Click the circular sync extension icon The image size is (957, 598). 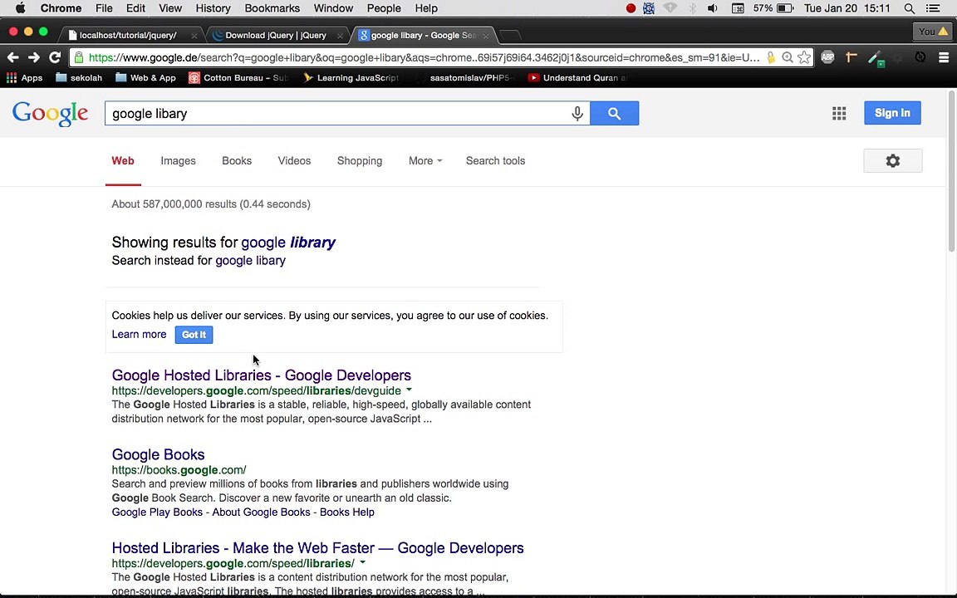coord(920,57)
